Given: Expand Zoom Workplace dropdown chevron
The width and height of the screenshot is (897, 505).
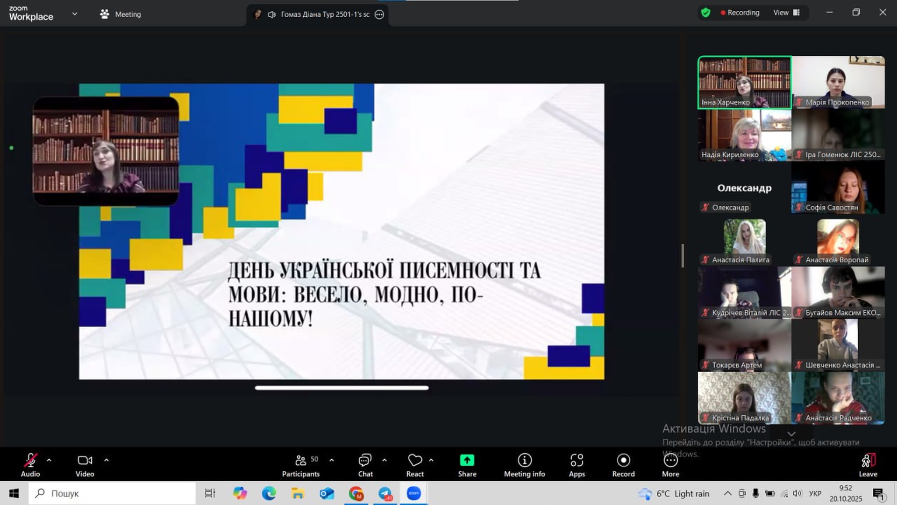Looking at the screenshot, I should pyautogui.click(x=75, y=14).
